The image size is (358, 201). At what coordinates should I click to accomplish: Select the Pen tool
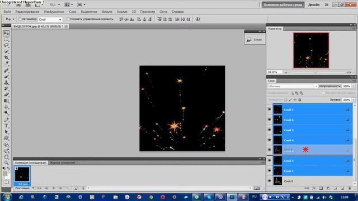coord(6,119)
